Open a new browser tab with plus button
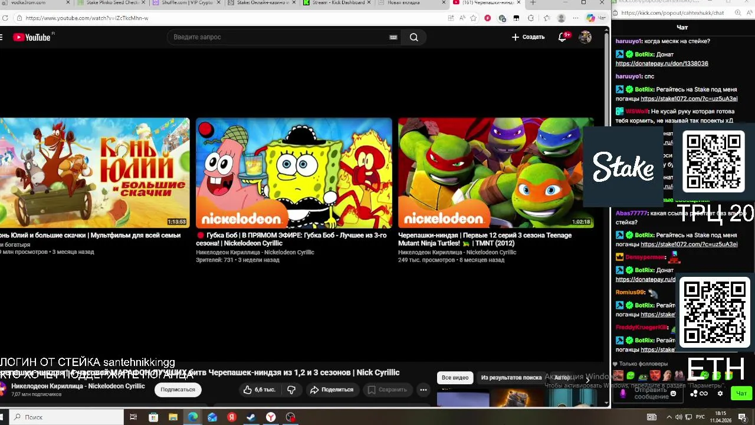 point(533,3)
